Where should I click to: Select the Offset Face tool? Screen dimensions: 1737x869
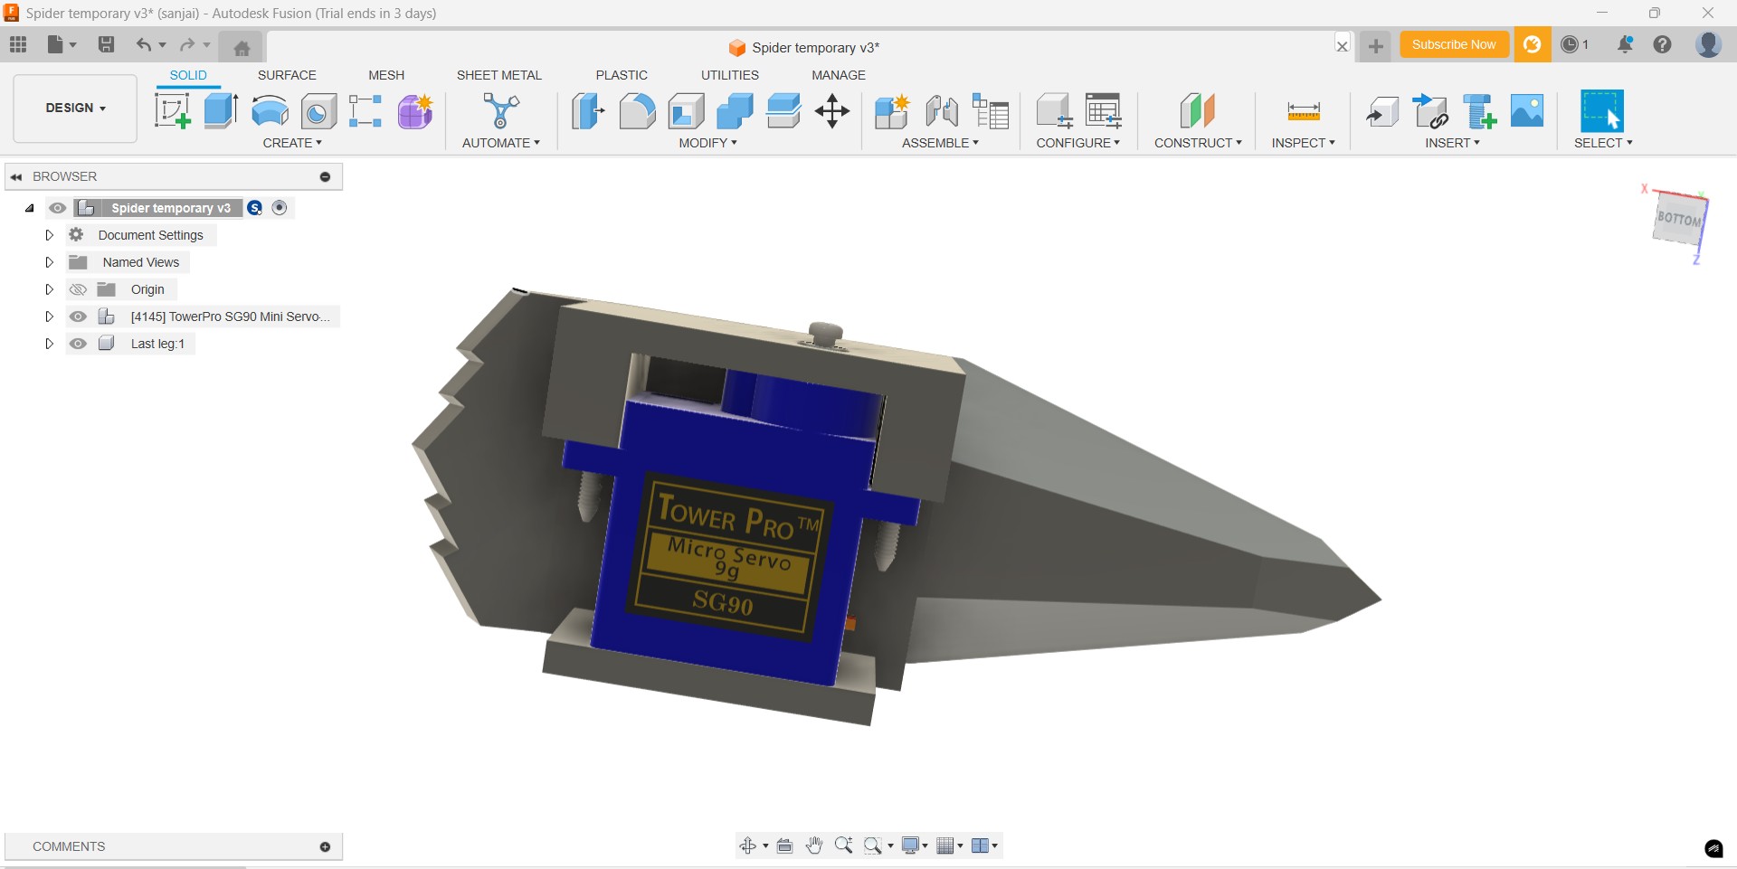click(x=783, y=111)
